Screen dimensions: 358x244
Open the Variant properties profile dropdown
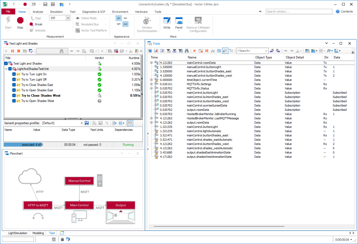(x=82, y=123)
